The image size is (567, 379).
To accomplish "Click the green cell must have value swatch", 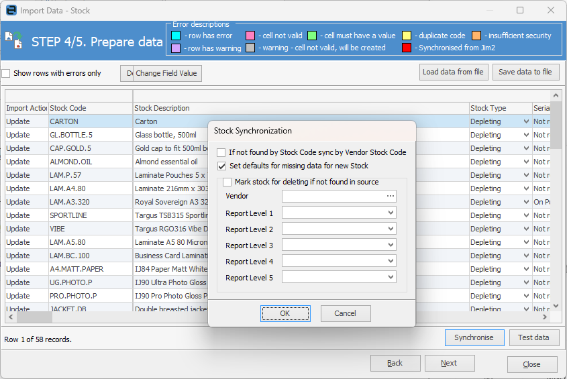I will click(312, 36).
